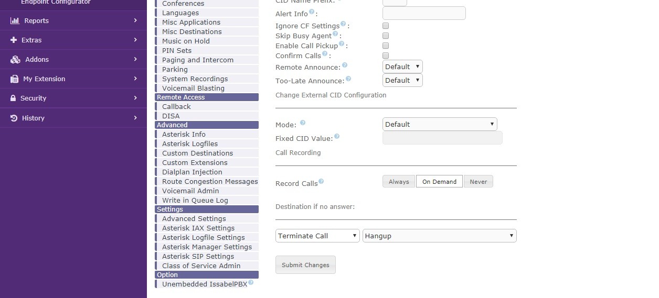
Task: Click the Security lock icon
Action: 13,98
